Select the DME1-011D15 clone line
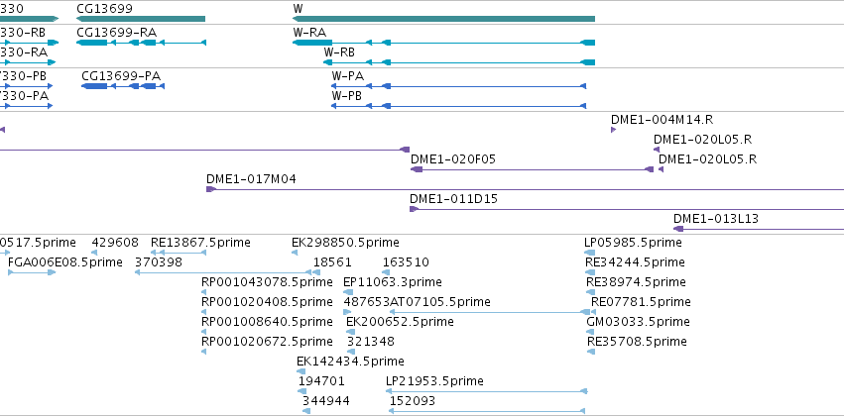The width and height of the screenshot is (844, 416). (x=627, y=209)
